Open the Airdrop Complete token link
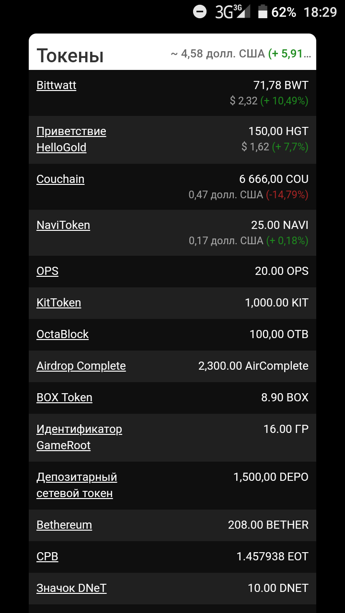 click(x=81, y=366)
